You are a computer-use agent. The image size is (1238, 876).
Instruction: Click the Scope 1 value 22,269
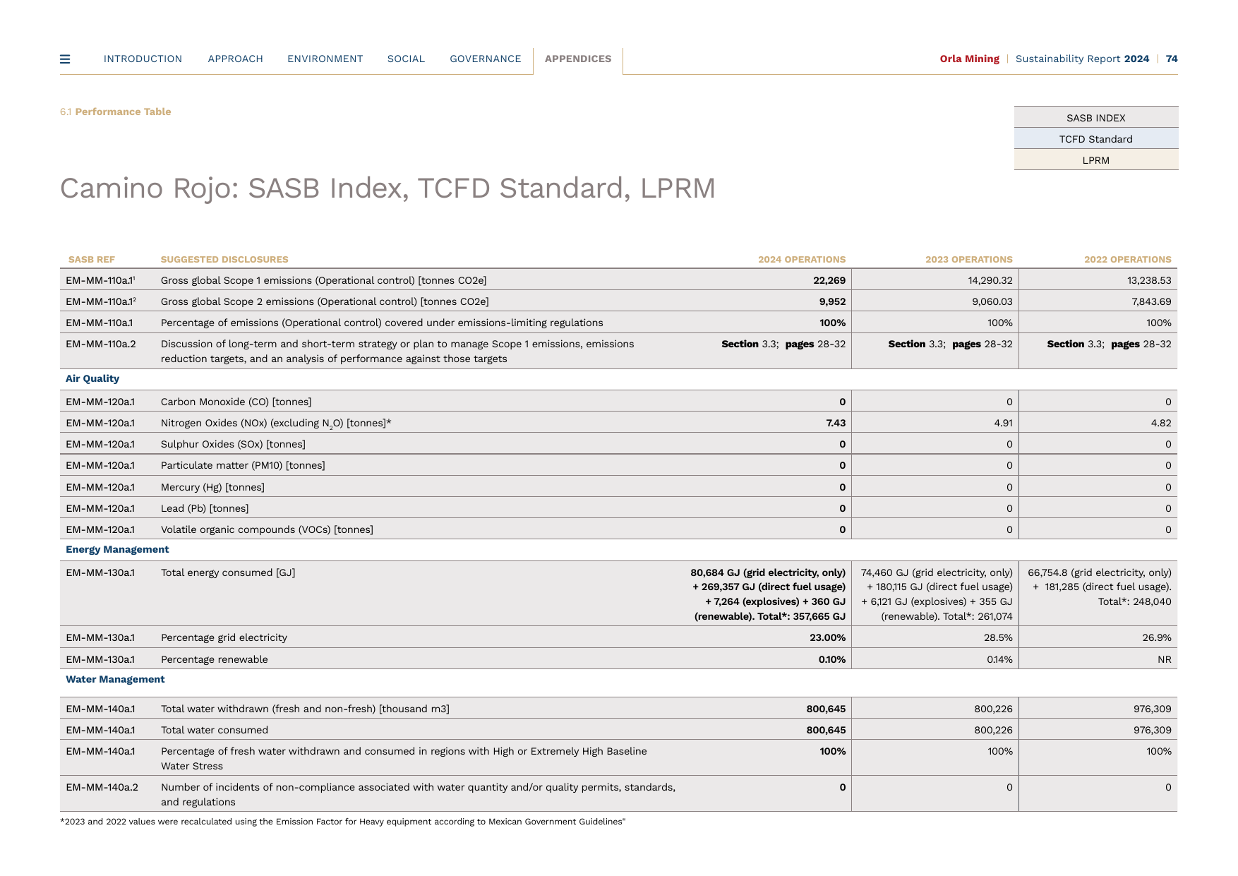(x=829, y=280)
